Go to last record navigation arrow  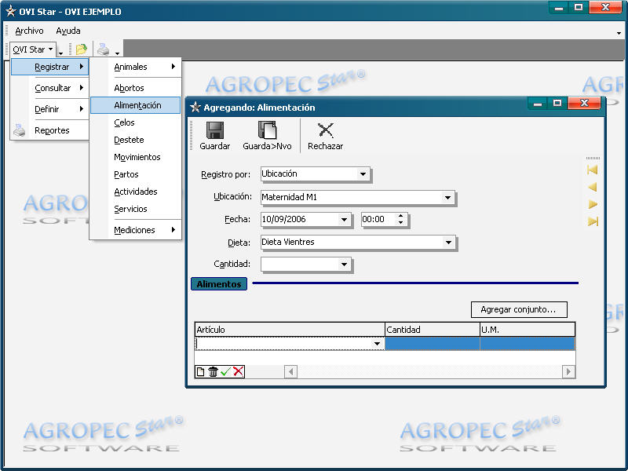pos(593,221)
